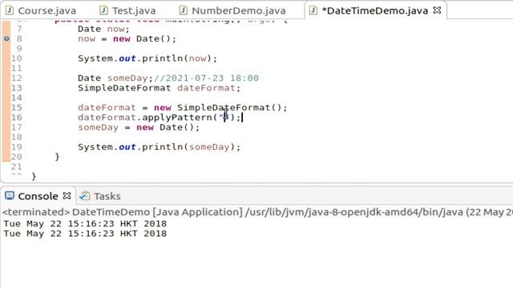Click the DateTimeDemo.java file icon
Viewport: 513px width, 288px height.
(313, 10)
